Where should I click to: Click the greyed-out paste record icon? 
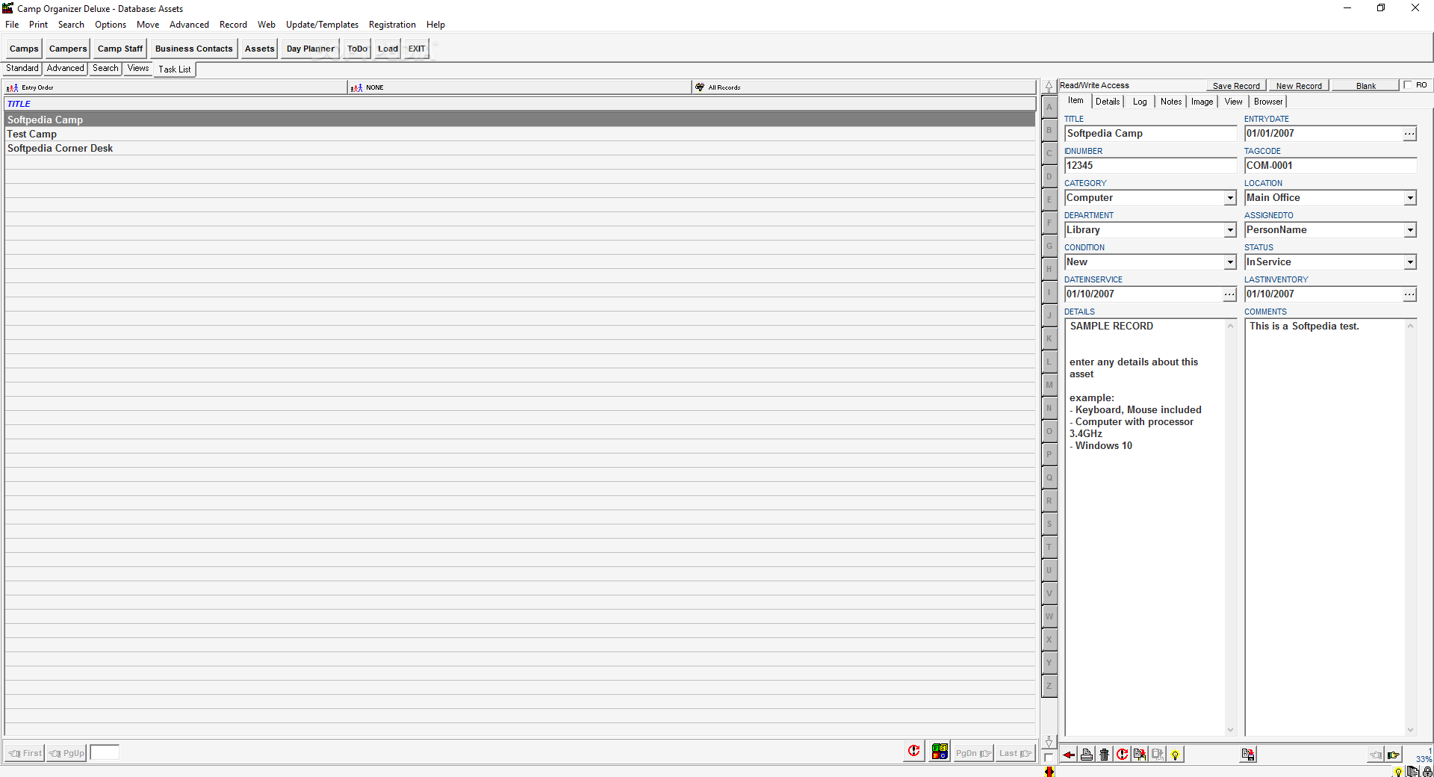pos(1158,755)
